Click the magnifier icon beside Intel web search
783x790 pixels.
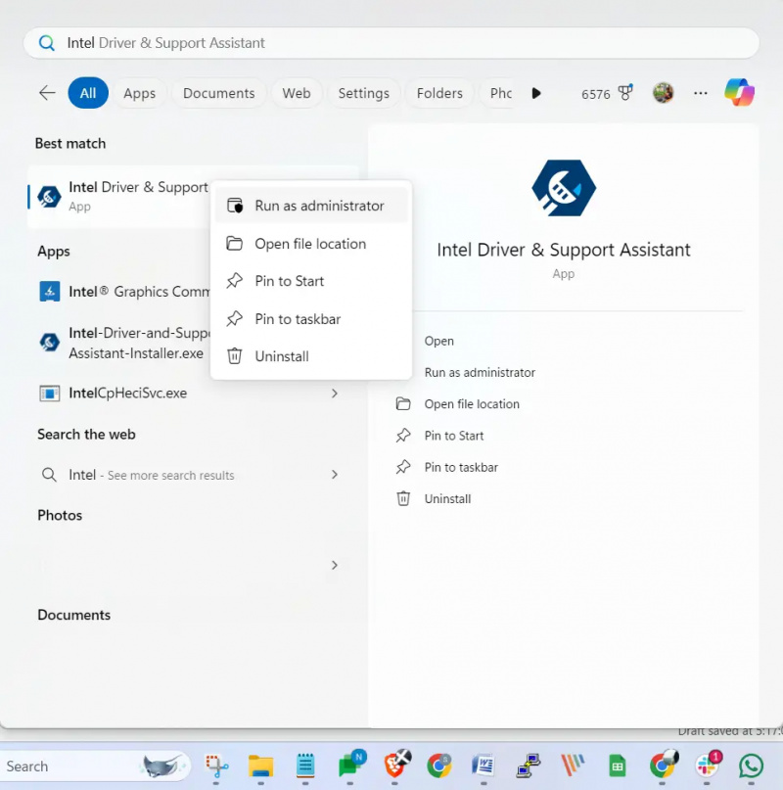[x=49, y=475]
